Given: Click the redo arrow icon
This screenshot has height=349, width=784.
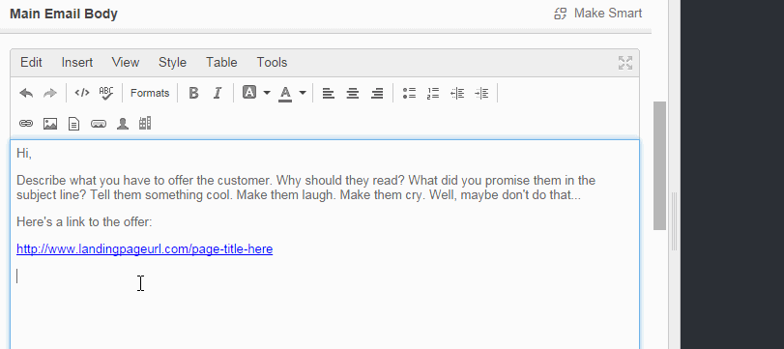Looking at the screenshot, I should pyautogui.click(x=50, y=93).
